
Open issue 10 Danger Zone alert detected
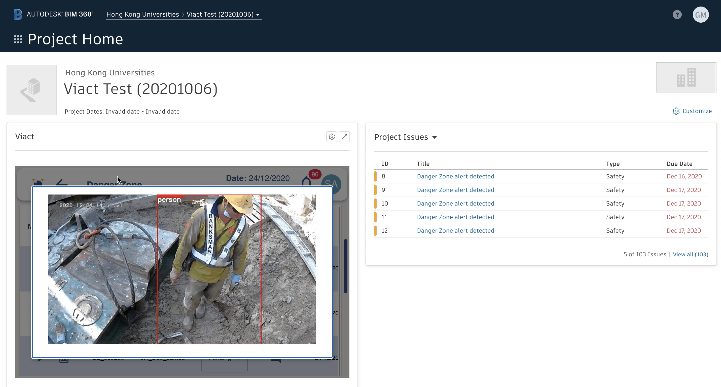[455, 203]
